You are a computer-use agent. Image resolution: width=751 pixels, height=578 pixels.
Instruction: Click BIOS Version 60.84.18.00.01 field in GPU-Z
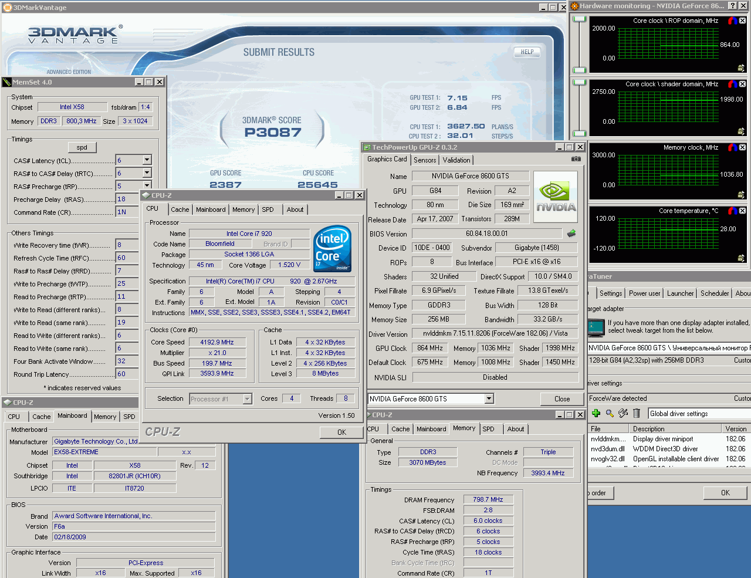(487, 234)
